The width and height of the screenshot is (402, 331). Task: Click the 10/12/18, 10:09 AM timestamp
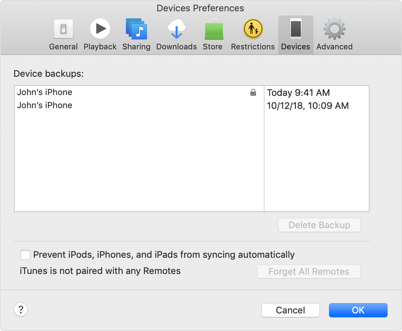click(307, 106)
